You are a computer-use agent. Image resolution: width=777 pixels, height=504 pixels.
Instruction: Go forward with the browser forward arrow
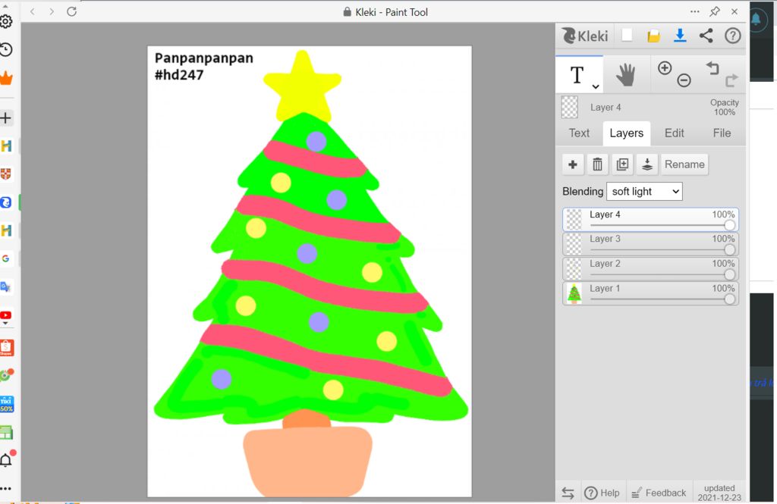pyautogui.click(x=52, y=11)
